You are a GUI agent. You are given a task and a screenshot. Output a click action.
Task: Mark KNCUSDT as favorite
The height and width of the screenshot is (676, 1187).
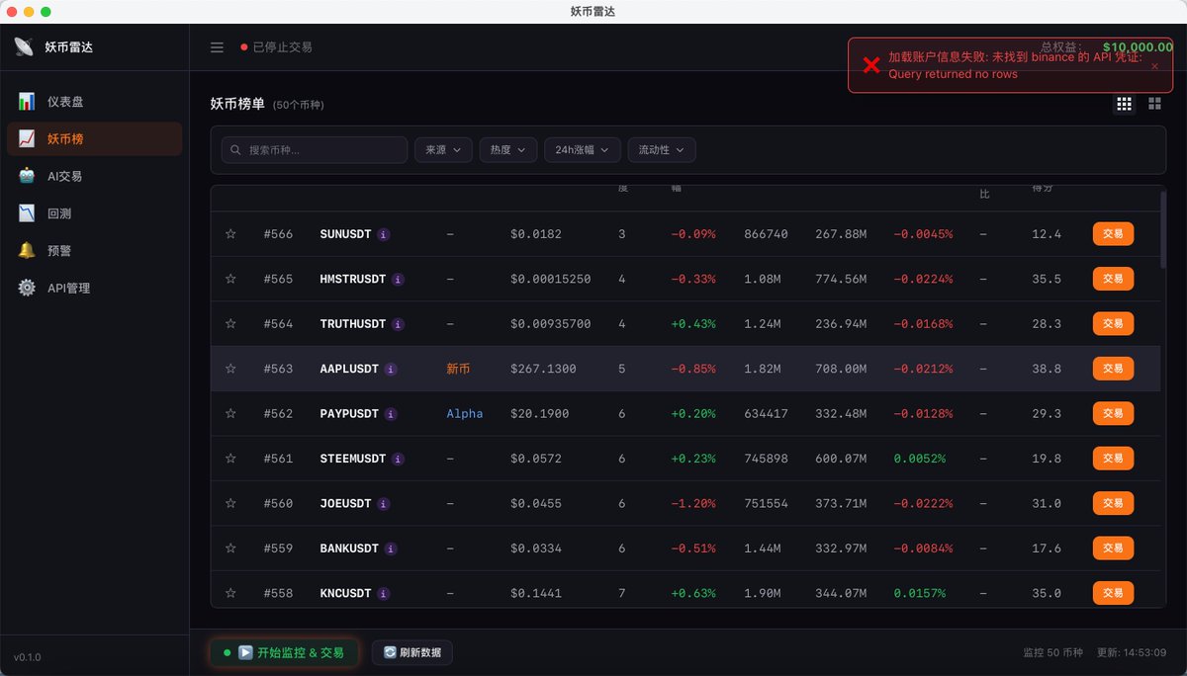coord(230,593)
